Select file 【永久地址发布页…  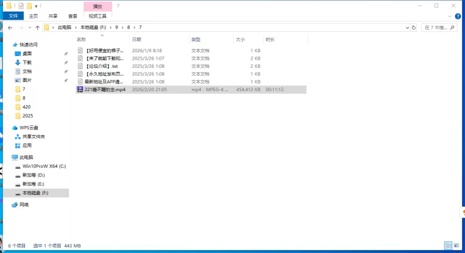[x=191, y=74]
